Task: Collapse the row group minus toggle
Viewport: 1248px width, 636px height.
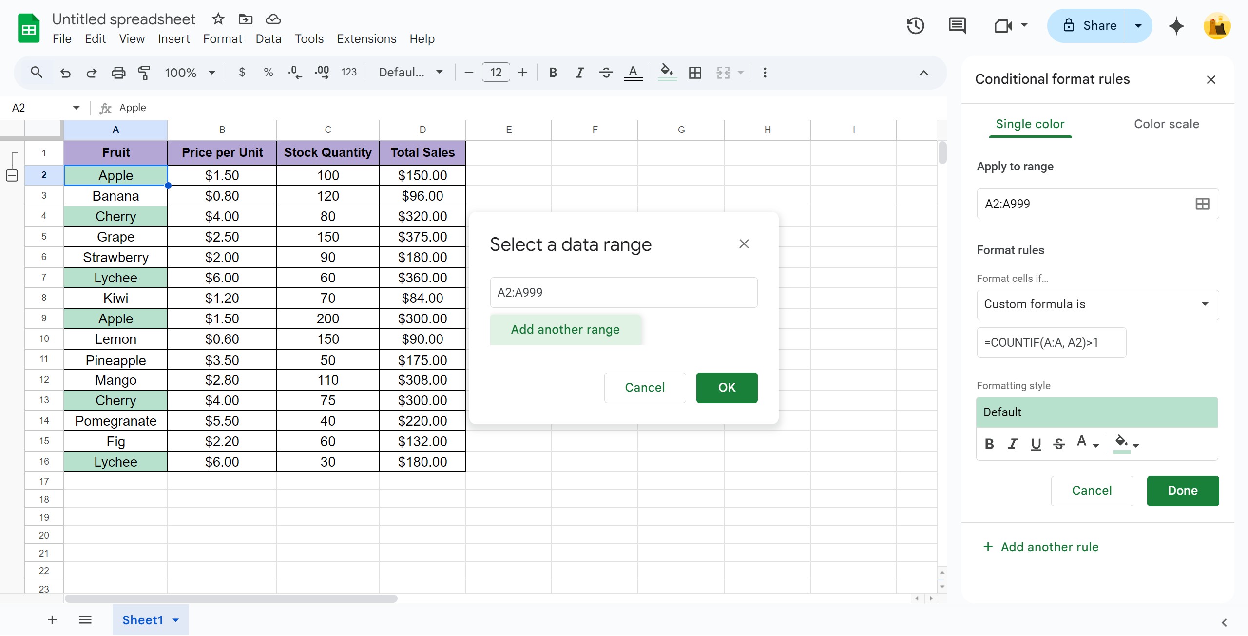Action: [12, 175]
